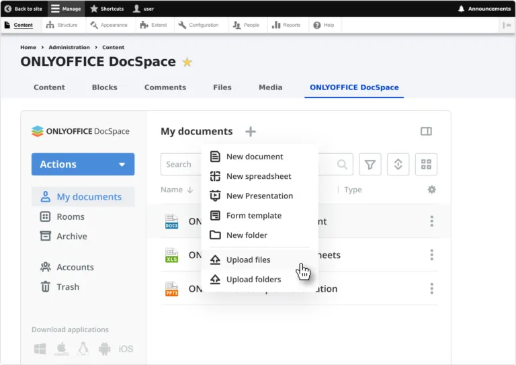Image resolution: width=516 pixels, height=365 pixels.
Task: Click Back to site in the admin bar
Action: 24,9
